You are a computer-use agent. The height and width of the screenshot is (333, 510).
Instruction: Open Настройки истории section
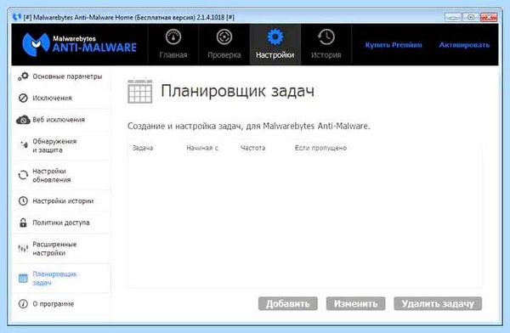pos(61,201)
